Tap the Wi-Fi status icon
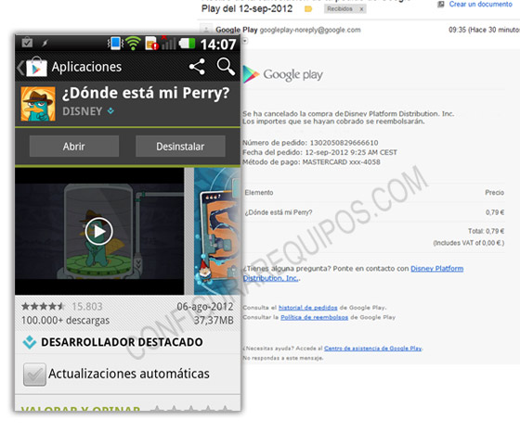The height and width of the screenshot is (433, 520). pos(134,44)
